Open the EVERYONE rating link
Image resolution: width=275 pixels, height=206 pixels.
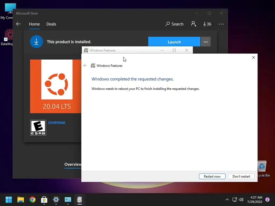coord(57,123)
